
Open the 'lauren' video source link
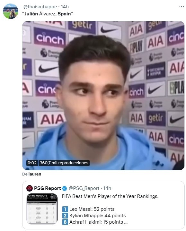[35, 174]
